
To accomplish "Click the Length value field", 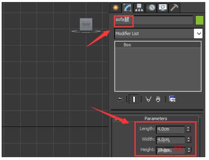I will [170, 129].
